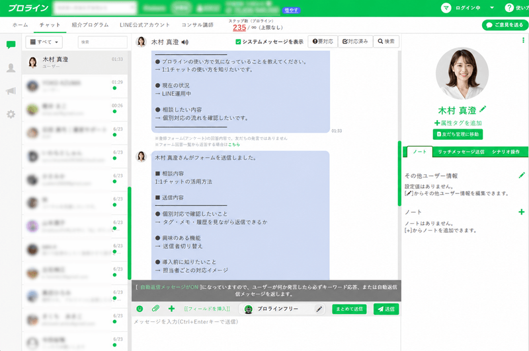Screen dimensions: 529x351
Task: Click the chat list green scrollbar
Action: (129, 233)
